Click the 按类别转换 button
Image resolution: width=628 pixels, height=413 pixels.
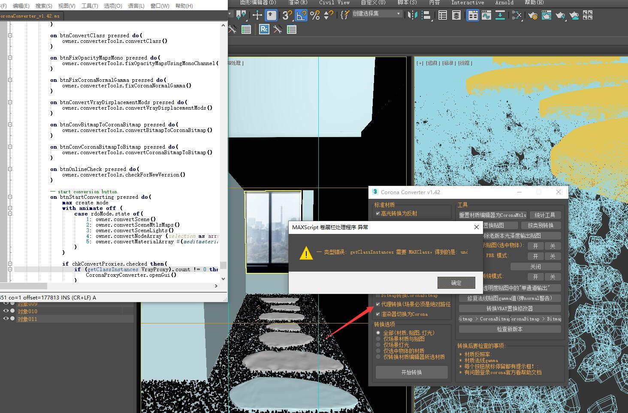(x=540, y=225)
